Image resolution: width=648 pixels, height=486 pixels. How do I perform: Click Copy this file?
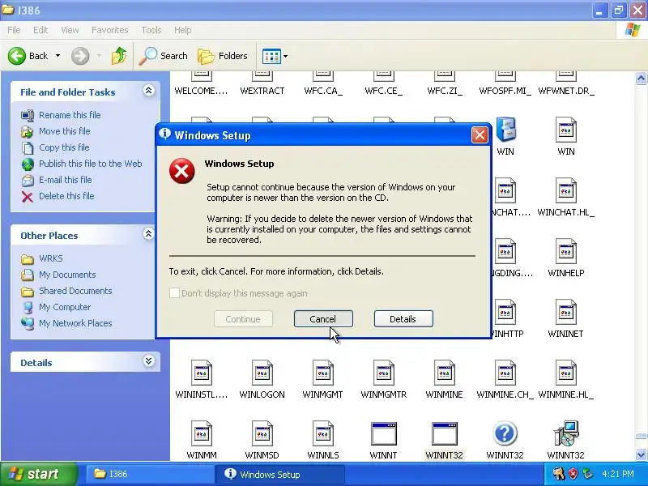[x=55, y=147]
